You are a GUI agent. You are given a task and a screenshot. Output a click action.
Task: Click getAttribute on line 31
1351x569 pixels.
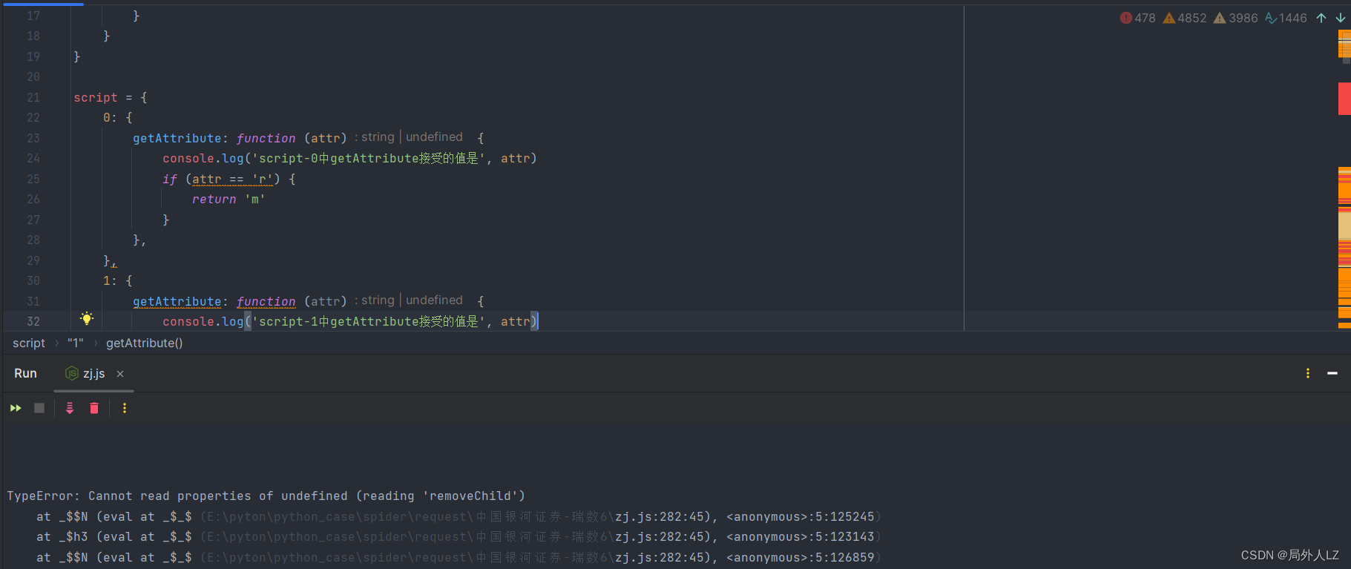pos(177,301)
